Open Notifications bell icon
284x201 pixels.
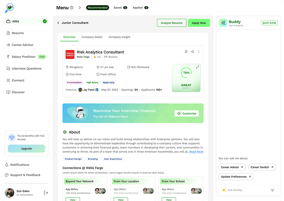tap(7, 165)
